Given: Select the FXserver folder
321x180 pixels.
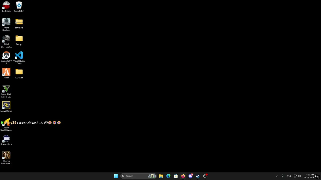Looking at the screenshot, I should coord(19,73).
